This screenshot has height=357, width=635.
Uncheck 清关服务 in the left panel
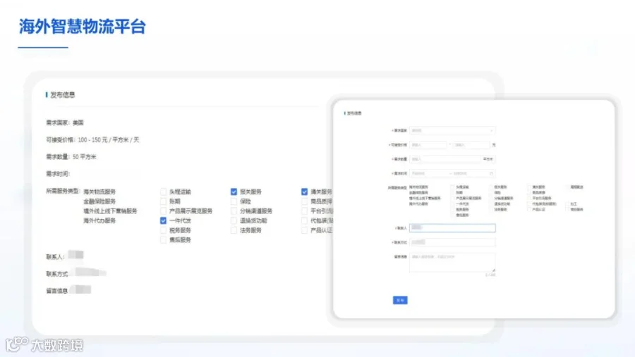coord(304,192)
